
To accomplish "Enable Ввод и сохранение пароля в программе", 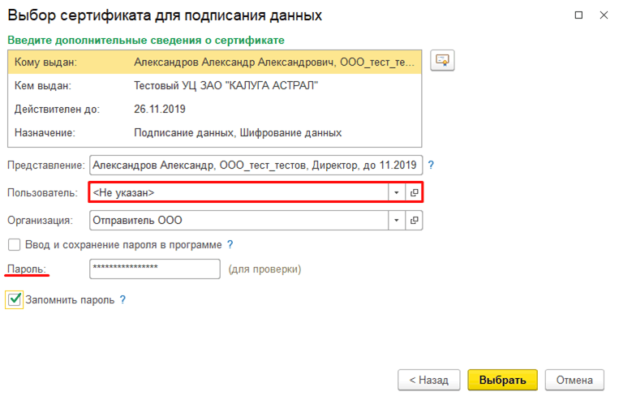I will [14, 244].
